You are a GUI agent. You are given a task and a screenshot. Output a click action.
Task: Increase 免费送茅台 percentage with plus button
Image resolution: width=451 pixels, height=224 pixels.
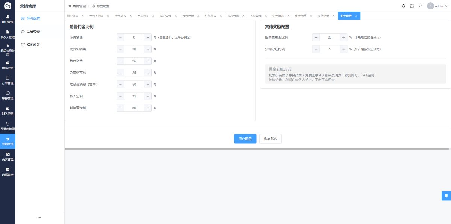148,73
